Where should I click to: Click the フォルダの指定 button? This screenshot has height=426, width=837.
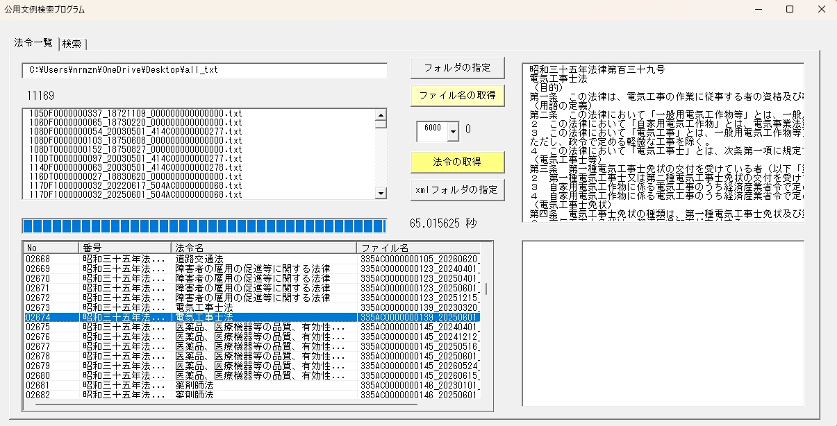point(457,67)
